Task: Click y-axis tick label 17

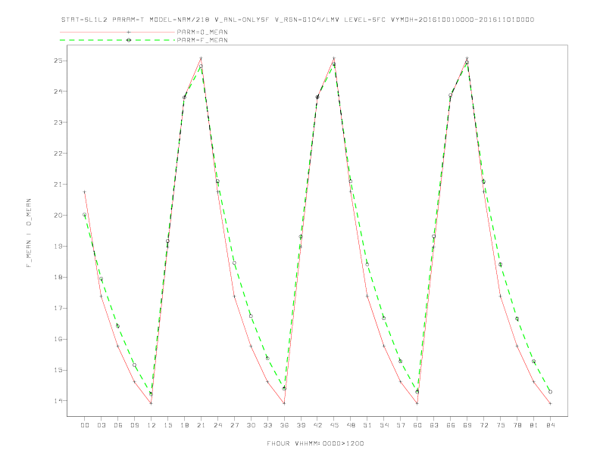Action: (58, 308)
